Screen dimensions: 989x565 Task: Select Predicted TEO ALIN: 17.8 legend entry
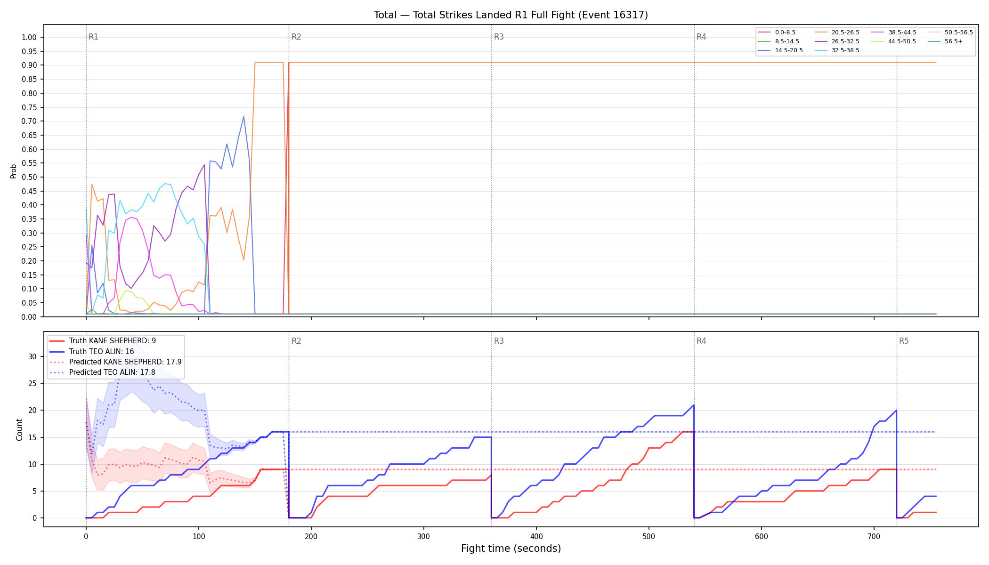102,372
